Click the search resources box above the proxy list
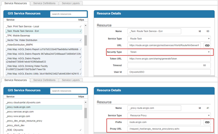 pos(69,91)
